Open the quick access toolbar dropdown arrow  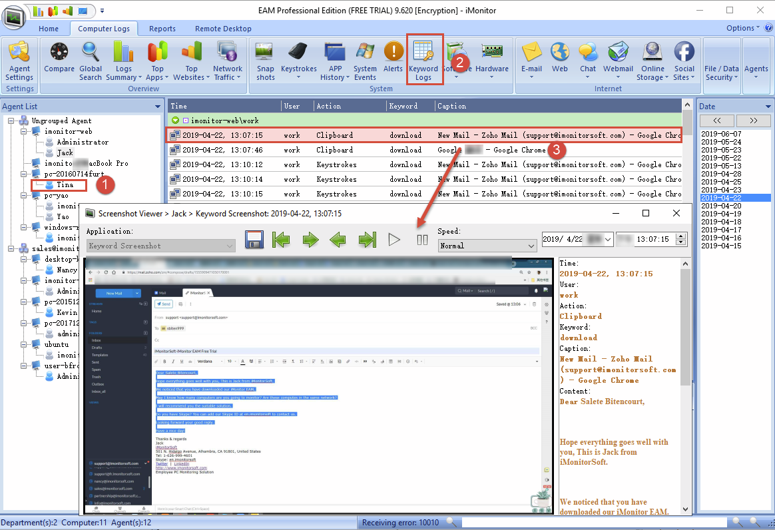point(102,11)
